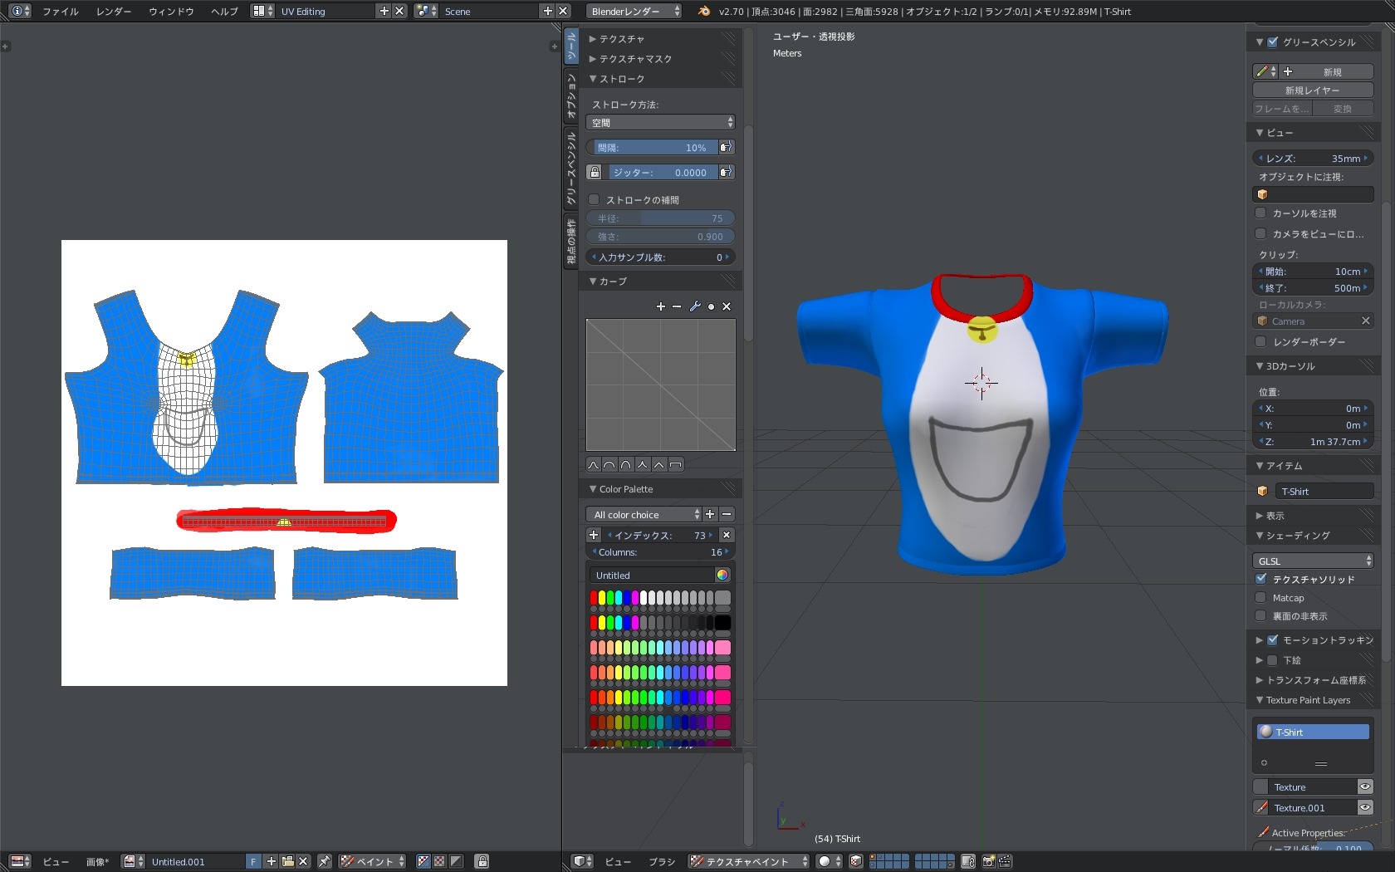Open the curve tools wrench menu
Image resolution: width=1395 pixels, height=872 pixels.
[x=695, y=306]
